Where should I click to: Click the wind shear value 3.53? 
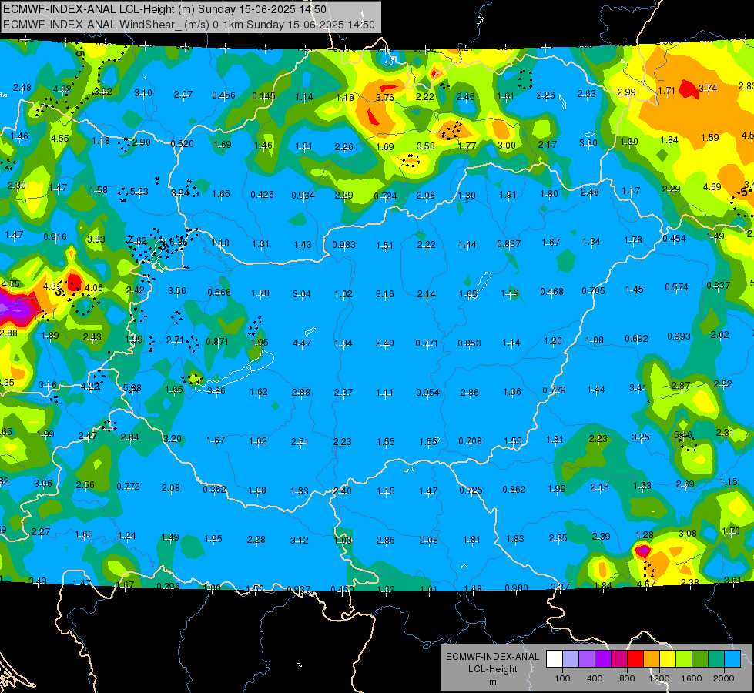pyautogui.click(x=426, y=146)
